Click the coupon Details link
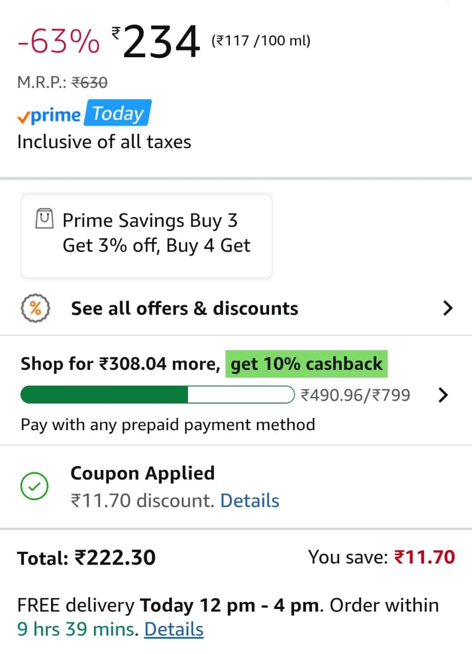472x654 pixels. (250, 501)
